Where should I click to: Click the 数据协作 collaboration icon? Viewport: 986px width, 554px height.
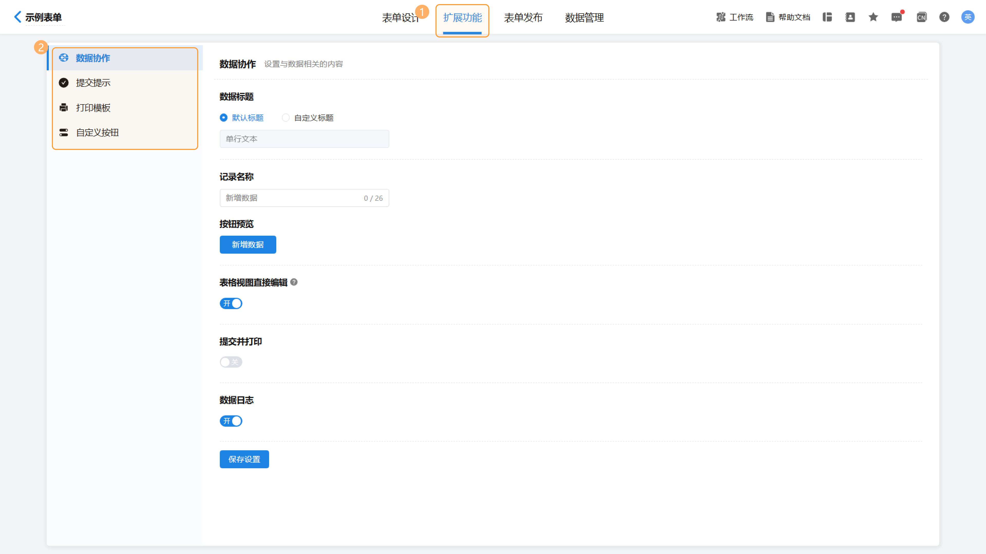(x=63, y=58)
